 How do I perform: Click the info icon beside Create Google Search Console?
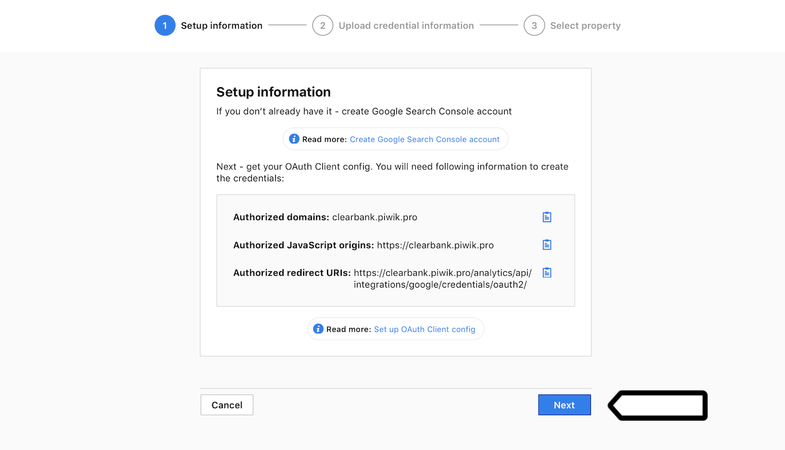(x=294, y=139)
